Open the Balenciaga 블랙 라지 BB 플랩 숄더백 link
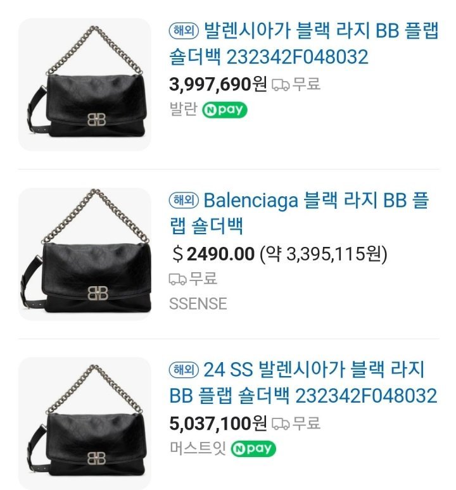The image size is (456, 490). (x=299, y=213)
